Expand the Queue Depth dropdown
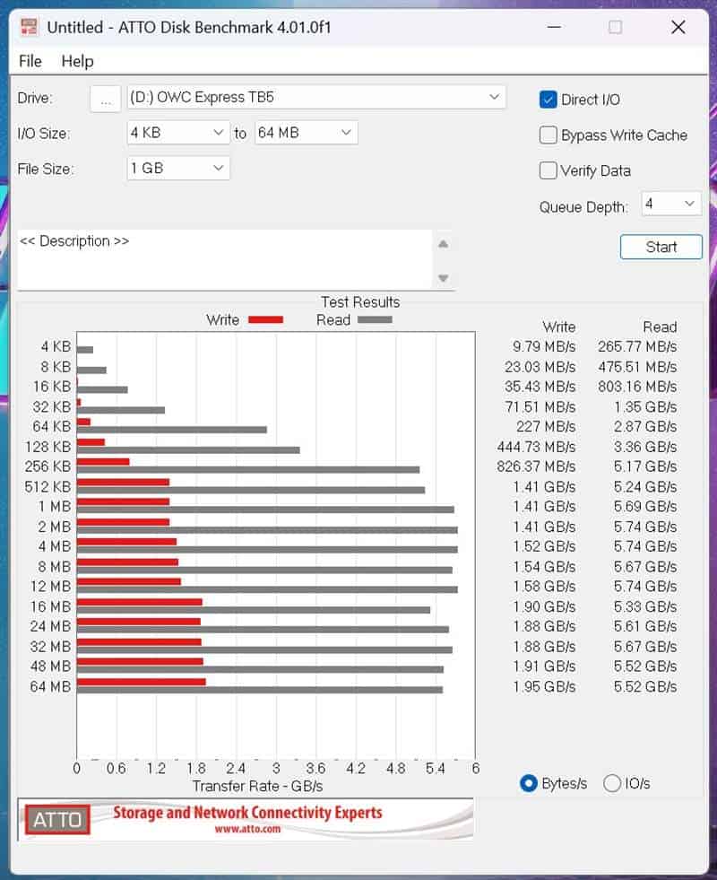 pyautogui.click(x=670, y=205)
